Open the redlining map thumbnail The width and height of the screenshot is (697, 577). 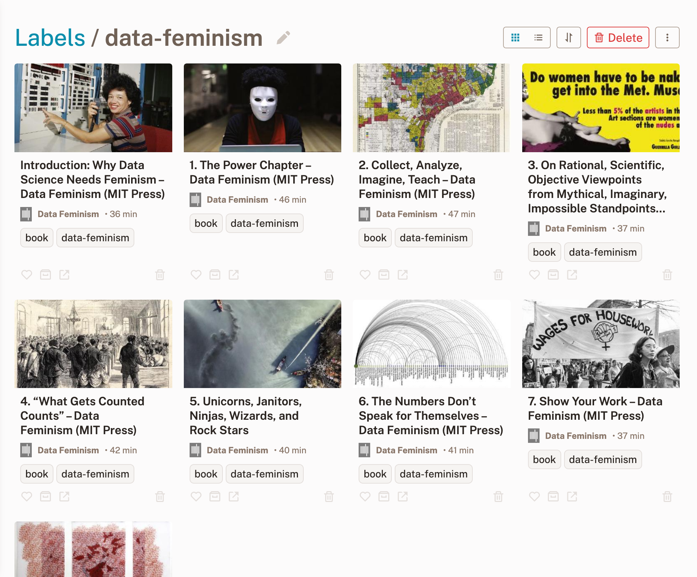pos(431,108)
